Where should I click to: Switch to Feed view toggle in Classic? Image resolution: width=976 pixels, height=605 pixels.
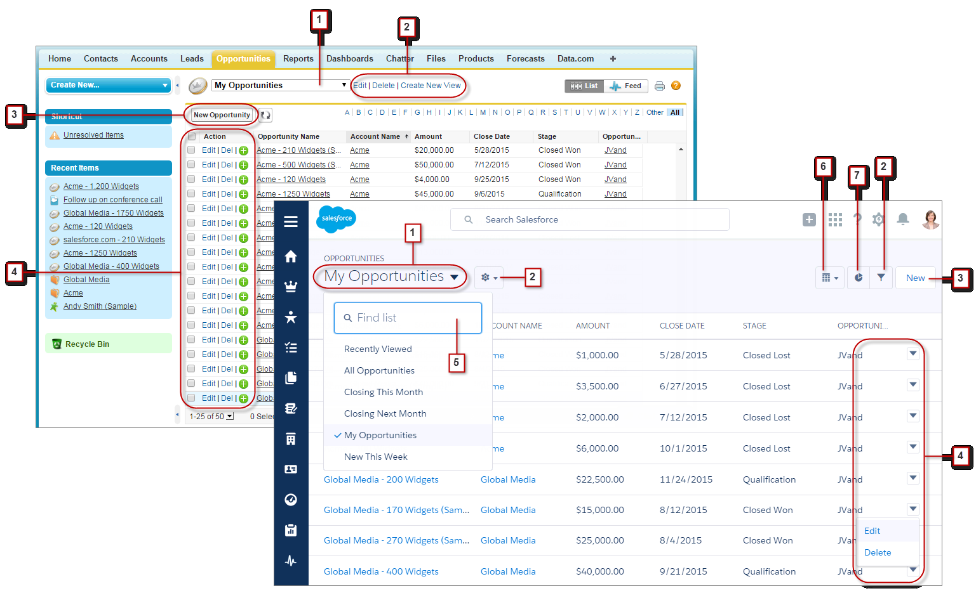[625, 86]
